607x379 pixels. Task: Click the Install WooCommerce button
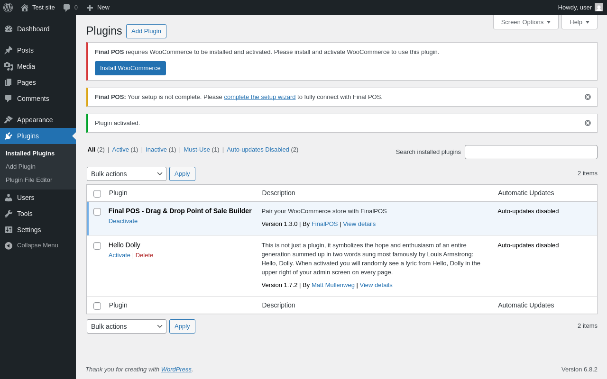(130, 68)
